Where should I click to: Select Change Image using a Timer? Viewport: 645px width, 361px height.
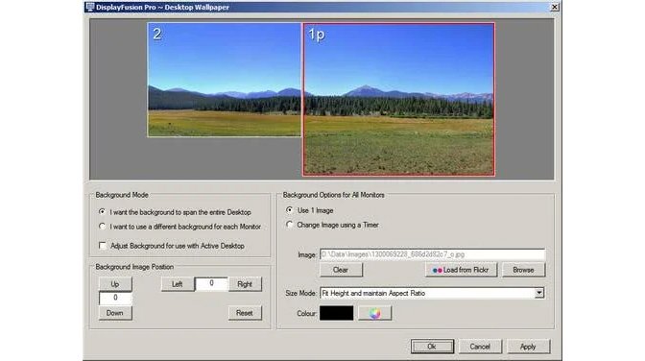click(x=332, y=225)
